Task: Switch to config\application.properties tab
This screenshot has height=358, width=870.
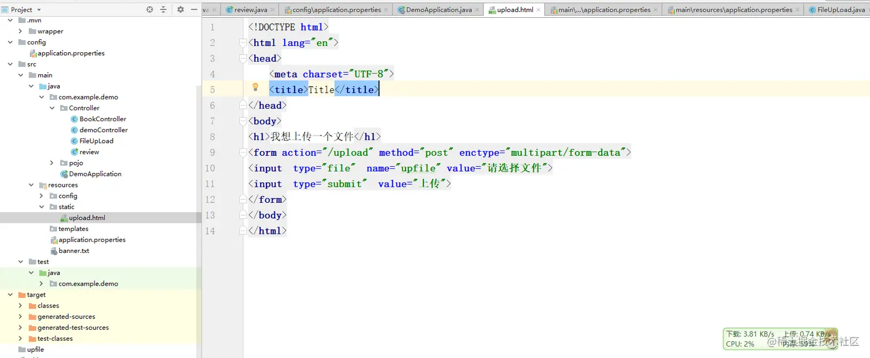Action: pyautogui.click(x=336, y=10)
